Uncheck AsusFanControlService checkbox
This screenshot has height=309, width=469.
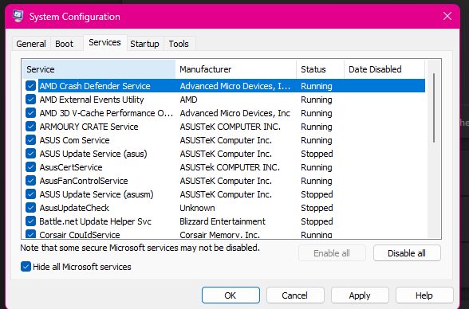tap(30, 181)
